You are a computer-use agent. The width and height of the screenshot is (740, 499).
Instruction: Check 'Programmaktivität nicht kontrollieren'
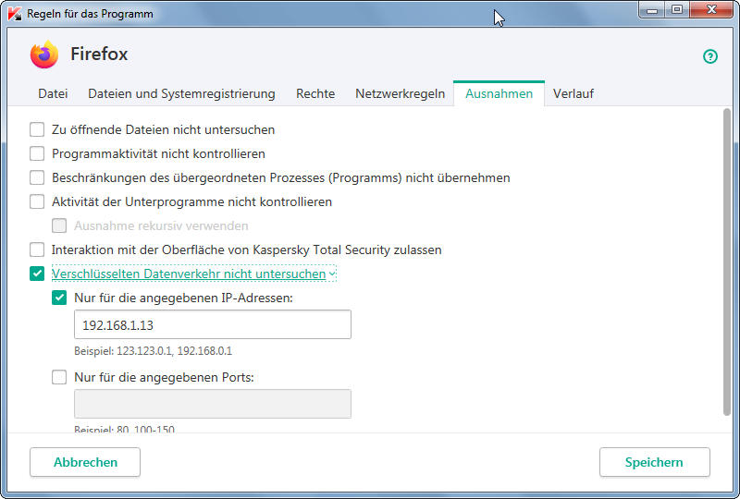(37, 153)
